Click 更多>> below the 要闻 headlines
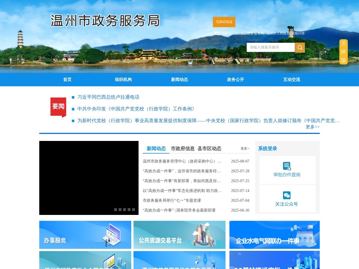This screenshot has height=269, width=359. (x=312, y=127)
